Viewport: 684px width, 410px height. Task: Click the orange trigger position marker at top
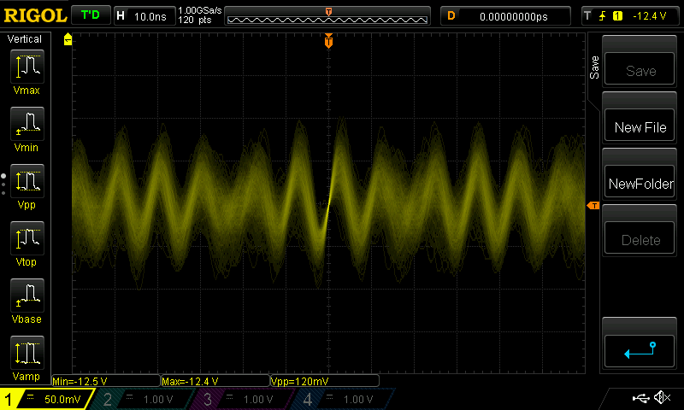pos(328,42)
